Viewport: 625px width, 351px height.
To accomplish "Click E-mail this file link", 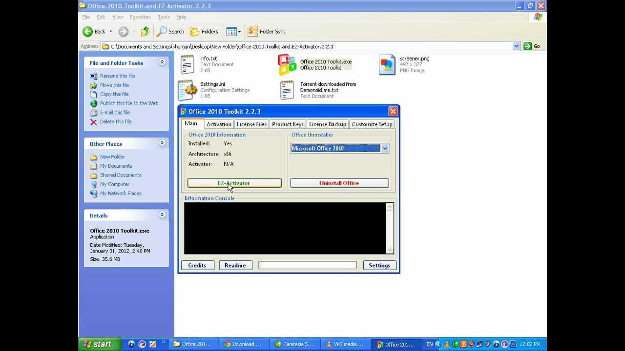I will click(115, 113).
